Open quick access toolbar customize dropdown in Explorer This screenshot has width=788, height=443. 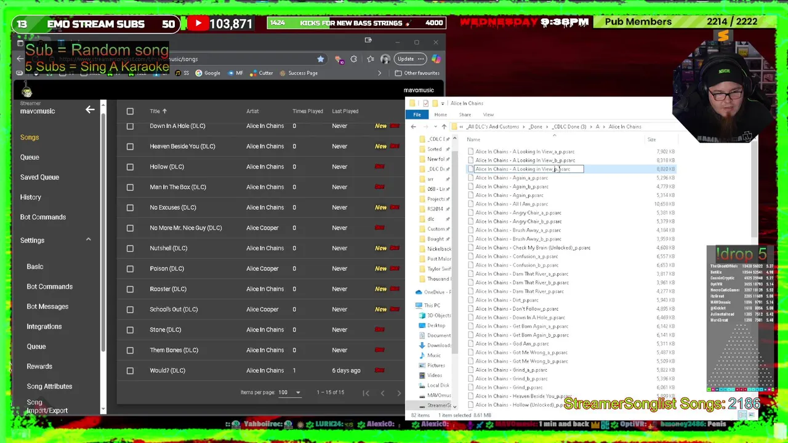click(442, 103)
